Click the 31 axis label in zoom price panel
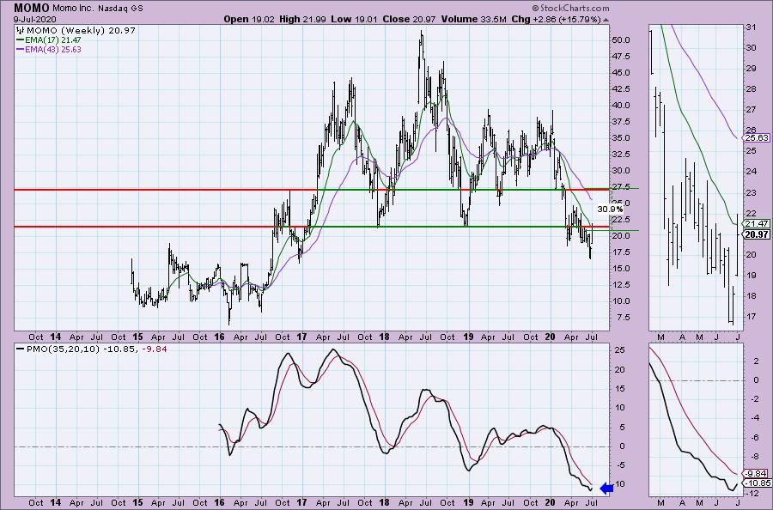773x510 pixels. click(751, 27)
